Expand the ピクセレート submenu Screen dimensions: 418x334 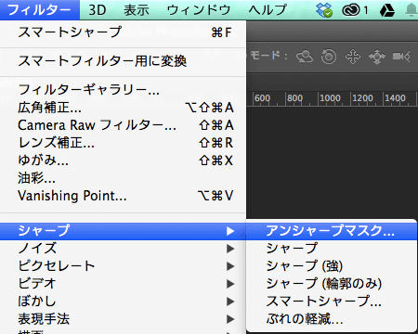click(124, 266)
